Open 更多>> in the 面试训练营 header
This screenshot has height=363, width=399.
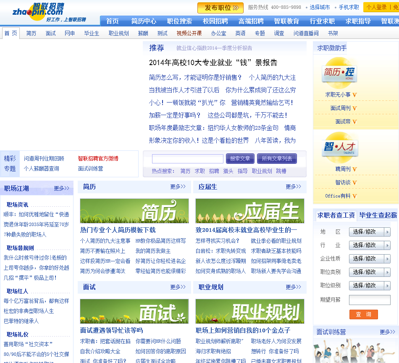click(388, 332)
